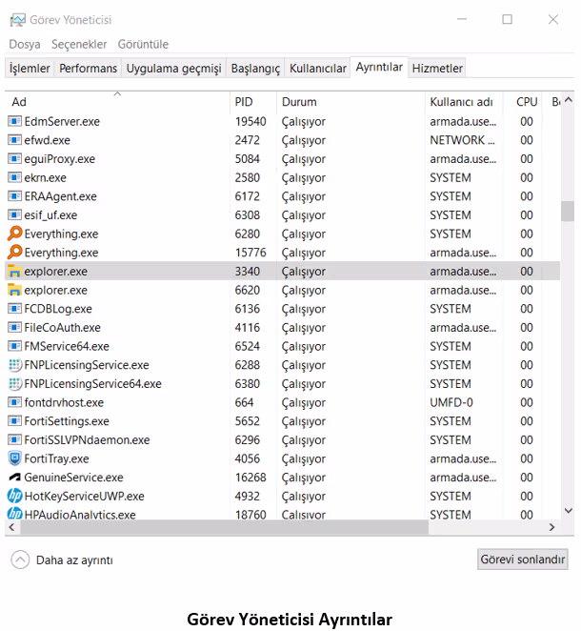Switch to the Performans tab

pyautogui.click(x=88, y=68)
